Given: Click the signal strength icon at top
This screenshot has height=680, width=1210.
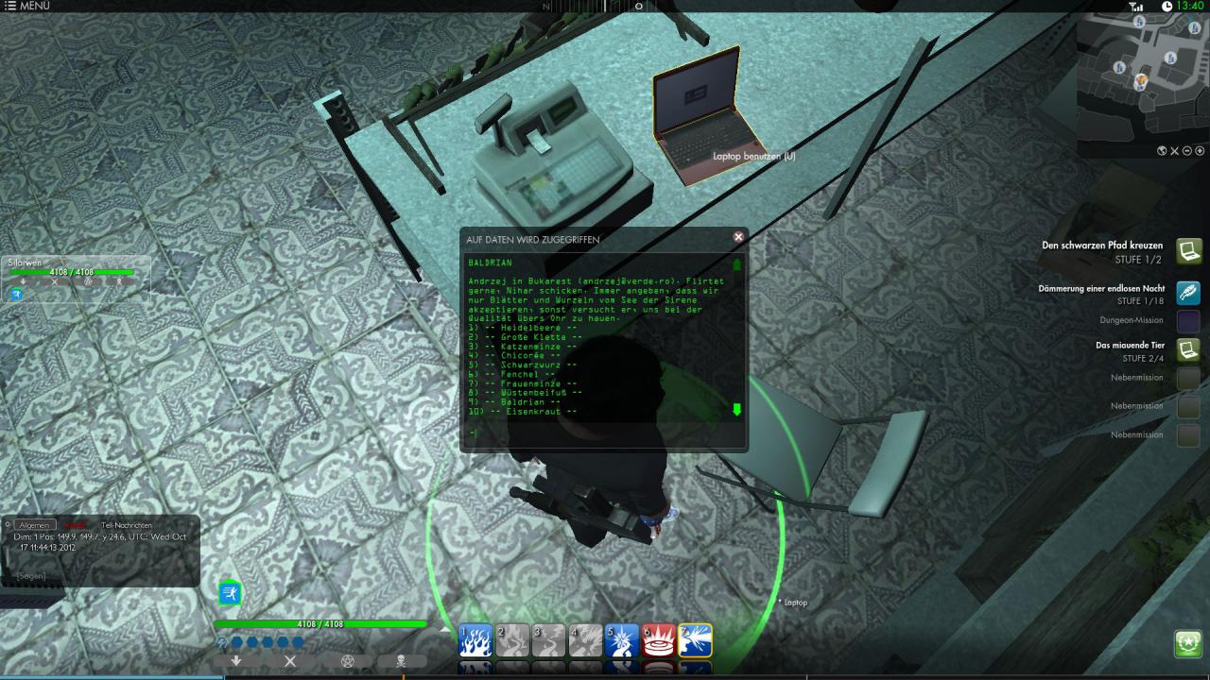Looking at the screenshot, I should (x=1136, y=6).
